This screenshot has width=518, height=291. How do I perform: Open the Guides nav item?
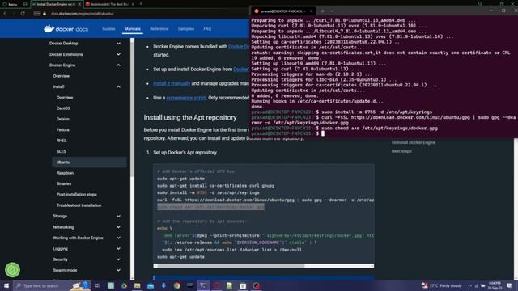(108, 29)
